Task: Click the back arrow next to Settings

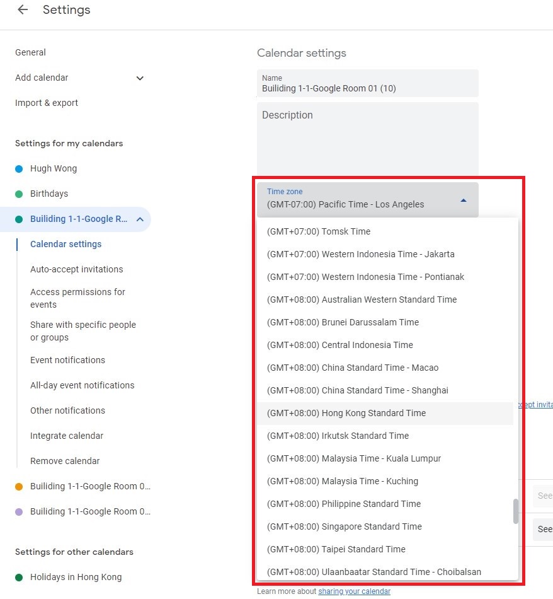Action: tap(23, 10)
